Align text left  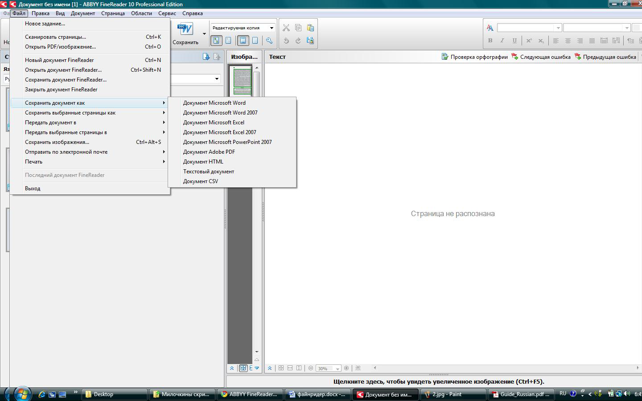click(556, 41)
